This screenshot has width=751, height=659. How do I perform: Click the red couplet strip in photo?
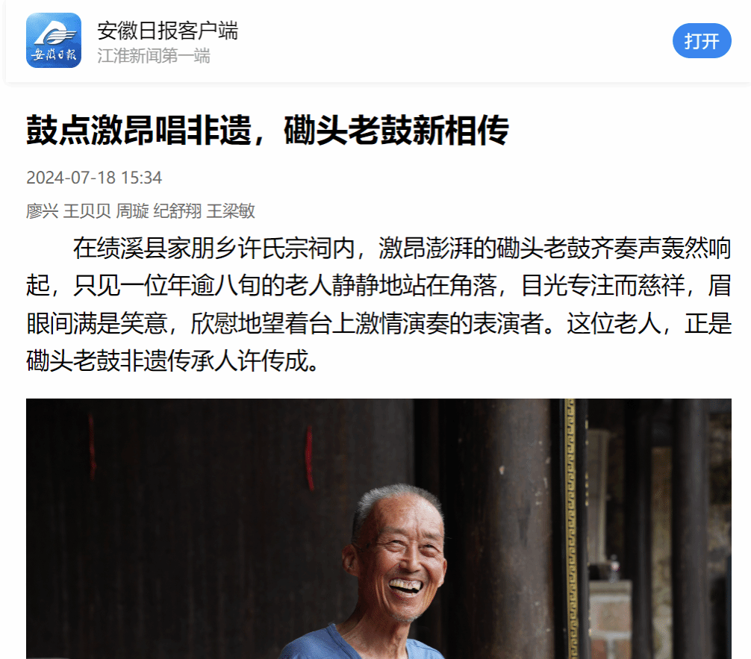(309, 458)
